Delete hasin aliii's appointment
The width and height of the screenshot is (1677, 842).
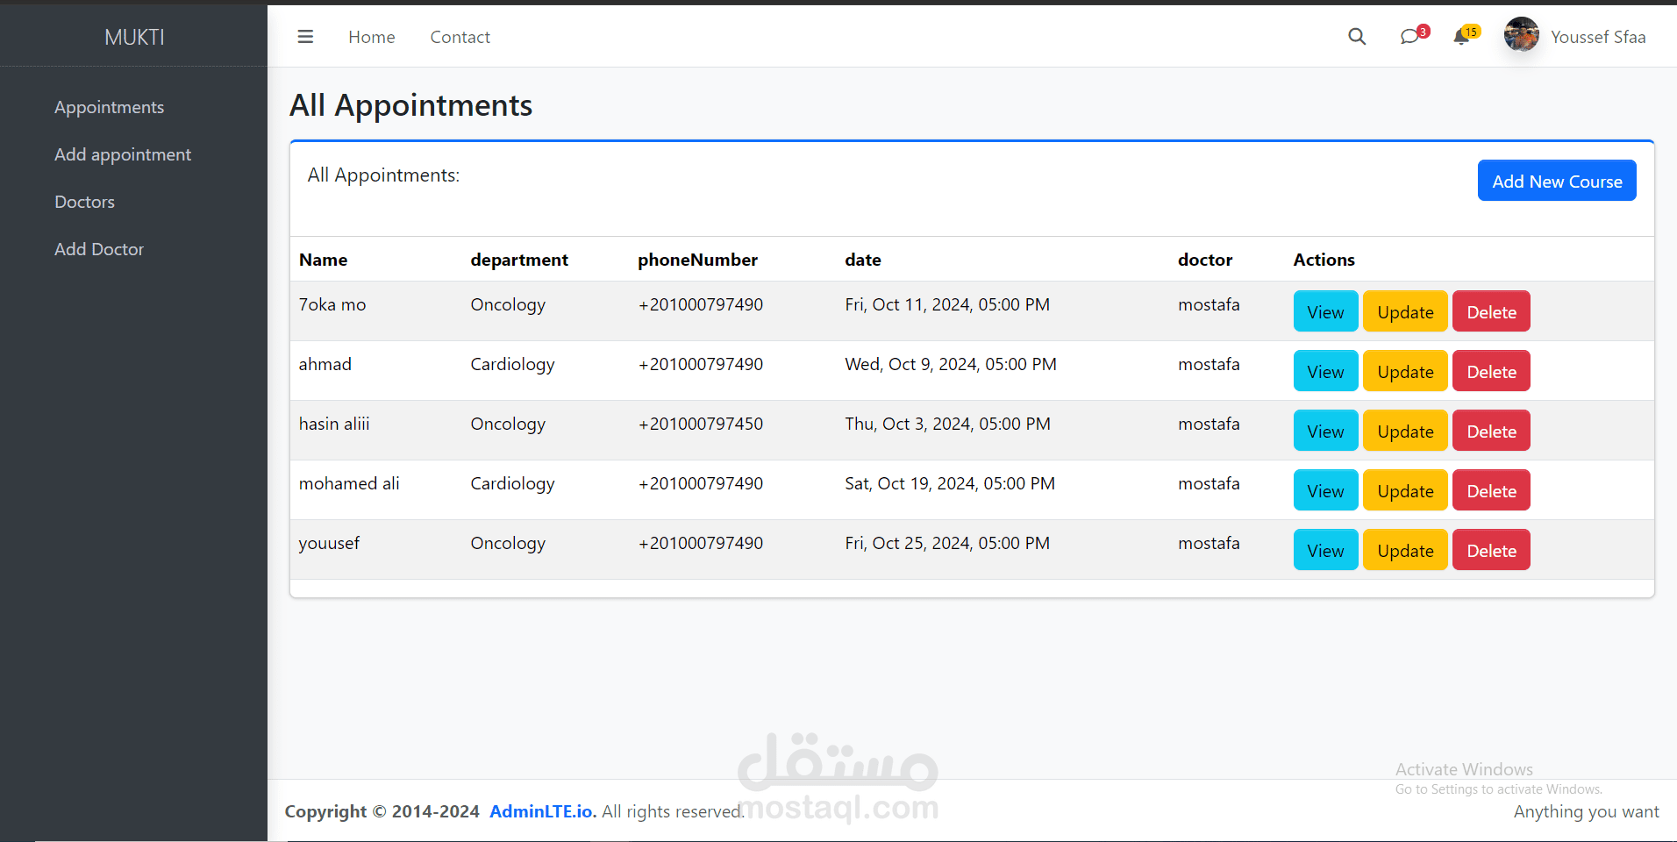pyautogui.click(x=1491, y=431)
